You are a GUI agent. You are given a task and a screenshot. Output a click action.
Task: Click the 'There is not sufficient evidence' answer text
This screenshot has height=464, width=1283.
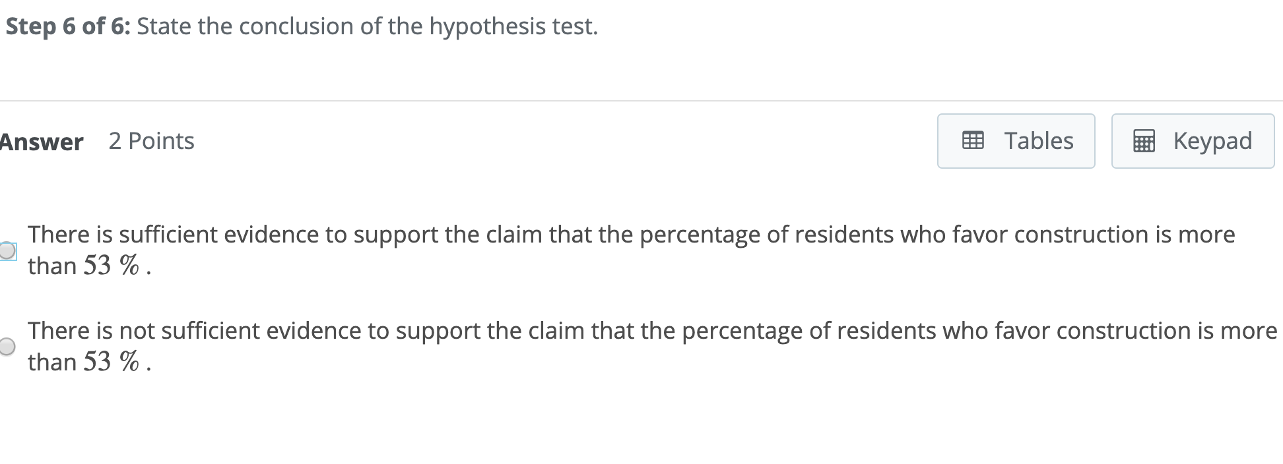click(652, 346)
